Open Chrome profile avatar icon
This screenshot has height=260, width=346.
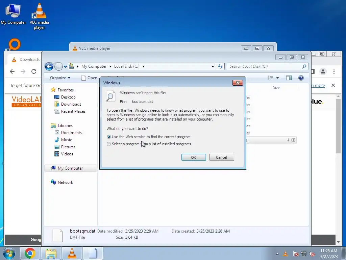(323, 71)
